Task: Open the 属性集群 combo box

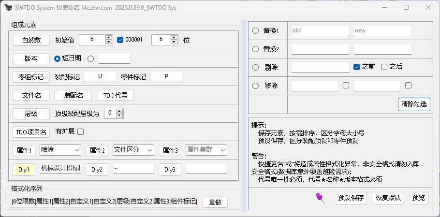Action: [x=206, y=150]
